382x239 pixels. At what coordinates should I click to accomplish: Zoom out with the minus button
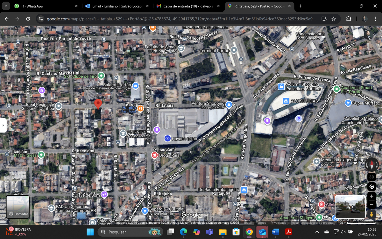tap(371, 204)
